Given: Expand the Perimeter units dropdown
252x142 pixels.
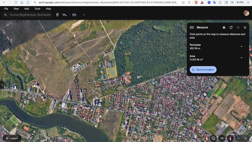Looking at the screenshot, I should pyautogui.click(x=241, y=47).
